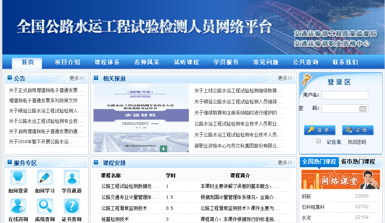
Task: Select slide 5 in the carousel pager
Action: pyautogui.click(x=171, y=149)
